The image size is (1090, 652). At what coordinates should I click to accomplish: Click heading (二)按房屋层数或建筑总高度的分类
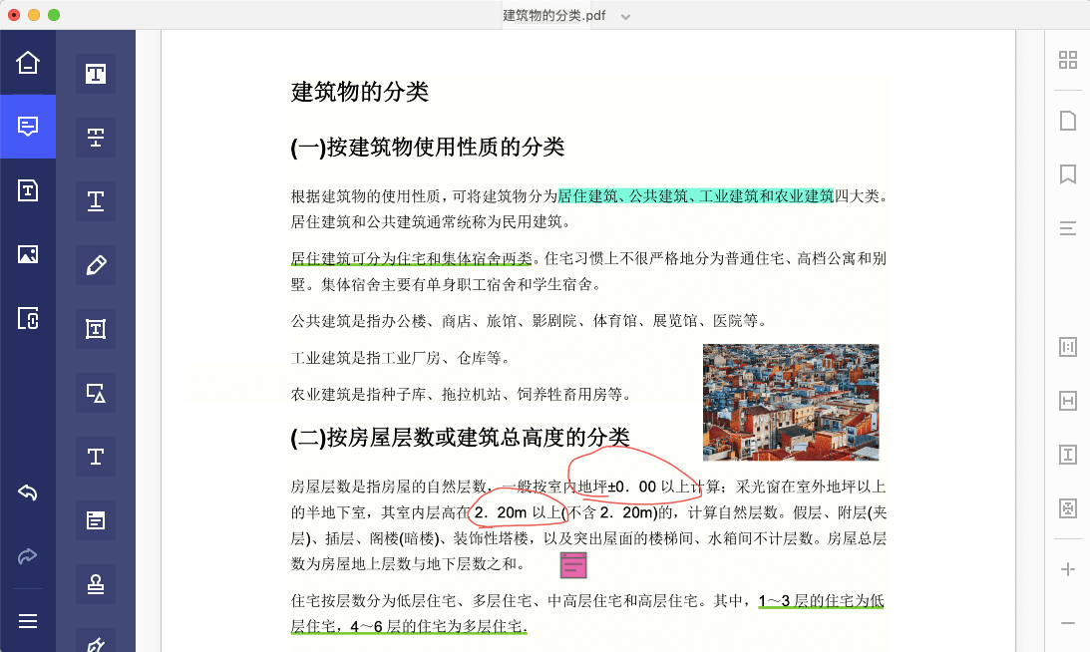[x=460, y=438]
